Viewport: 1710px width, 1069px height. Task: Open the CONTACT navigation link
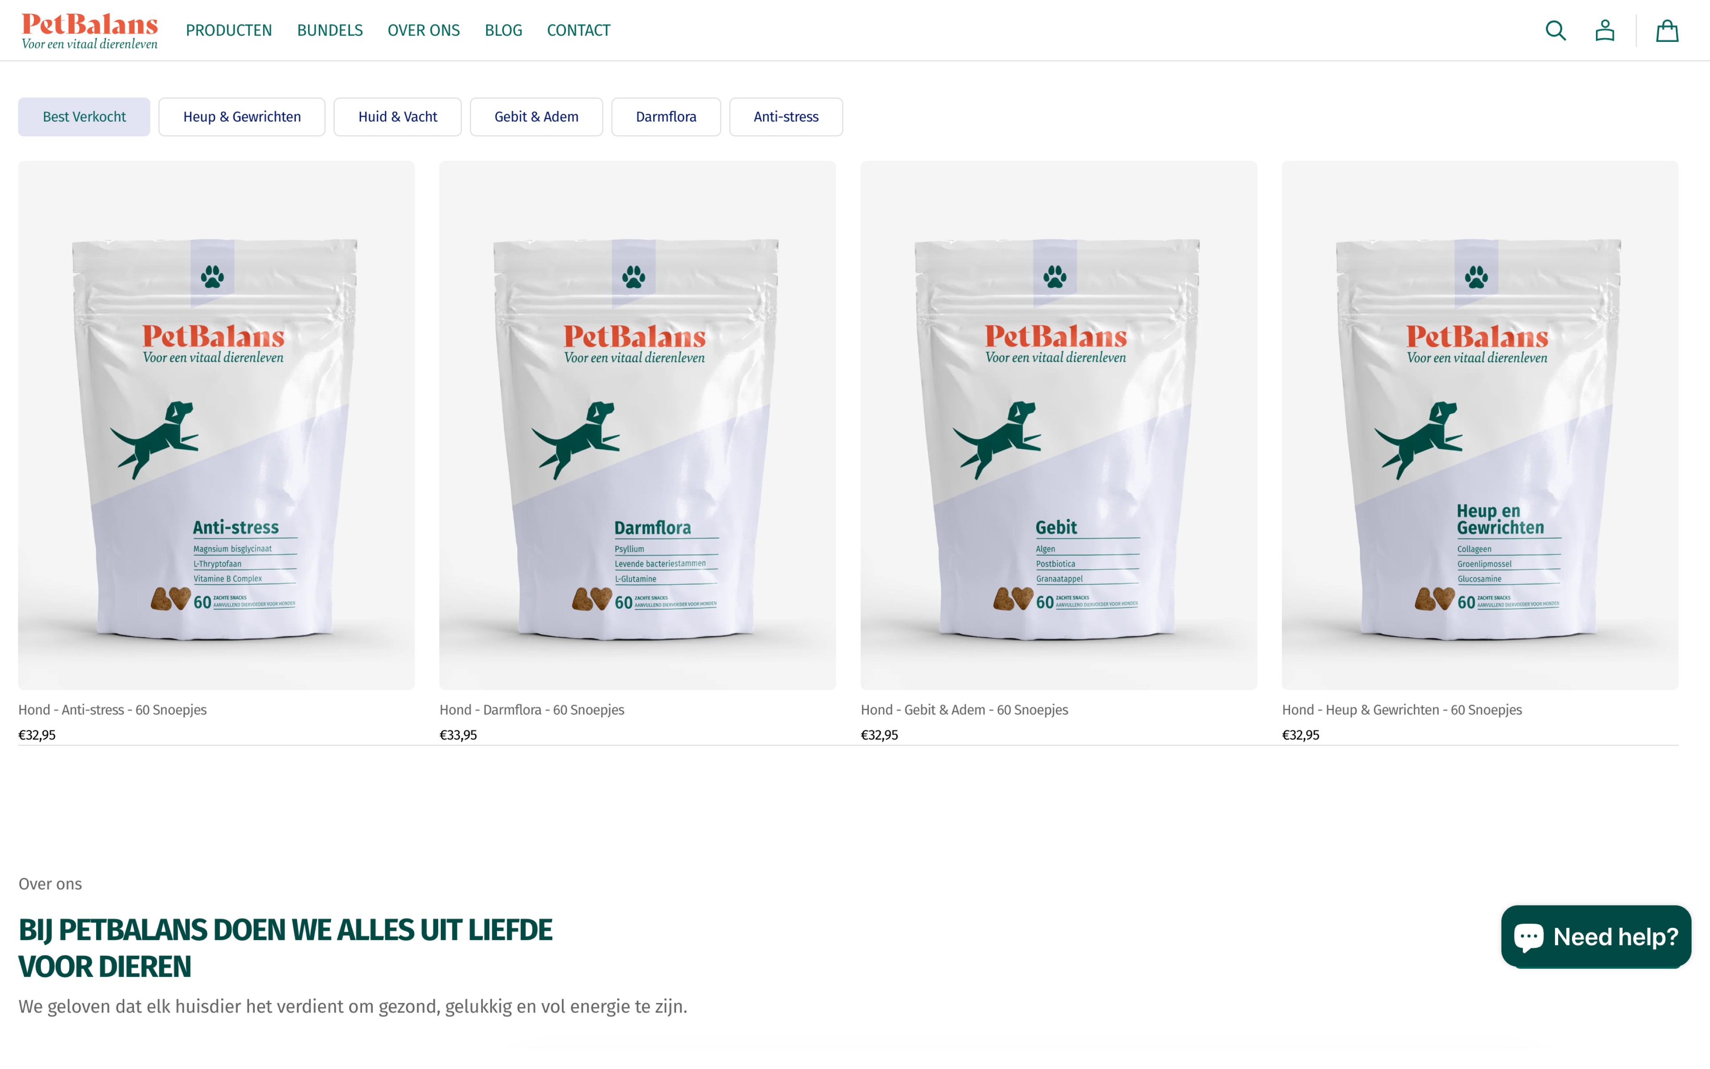point(579,30)
